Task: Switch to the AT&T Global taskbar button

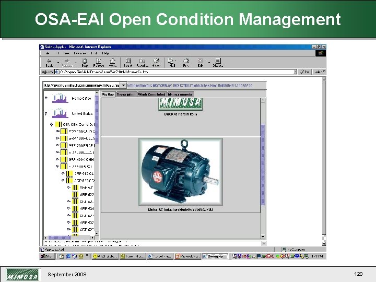Action: pyautogui.click(x=105, y=256)
